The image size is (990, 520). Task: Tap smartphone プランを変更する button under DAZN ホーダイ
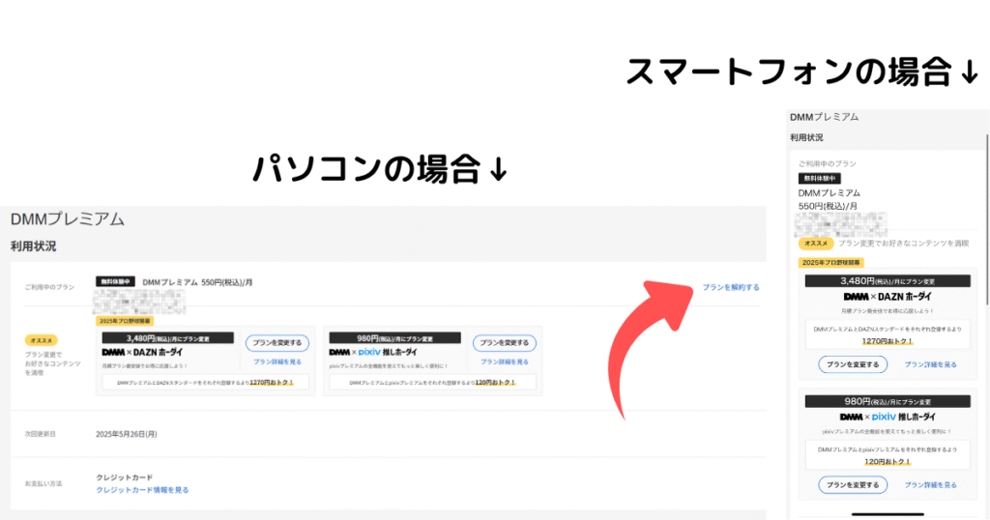[x=853, y=364]
